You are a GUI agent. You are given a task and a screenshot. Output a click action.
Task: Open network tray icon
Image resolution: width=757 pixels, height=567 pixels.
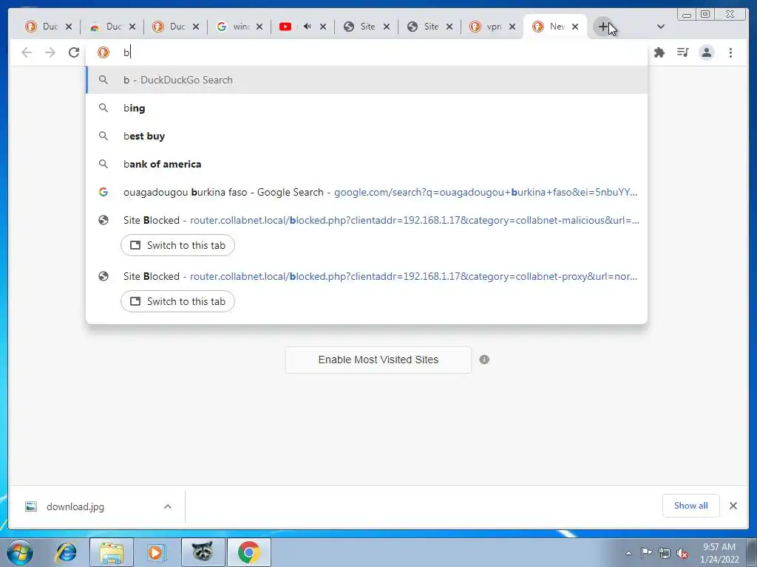tap(665, 553)
